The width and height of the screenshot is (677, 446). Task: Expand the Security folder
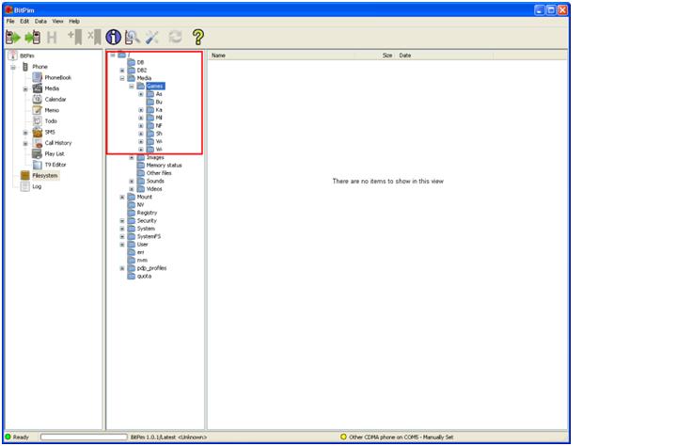pyautogui.click(x=122, y=221)
